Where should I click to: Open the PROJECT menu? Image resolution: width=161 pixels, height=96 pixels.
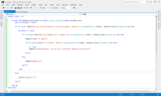tap(20, 5)
